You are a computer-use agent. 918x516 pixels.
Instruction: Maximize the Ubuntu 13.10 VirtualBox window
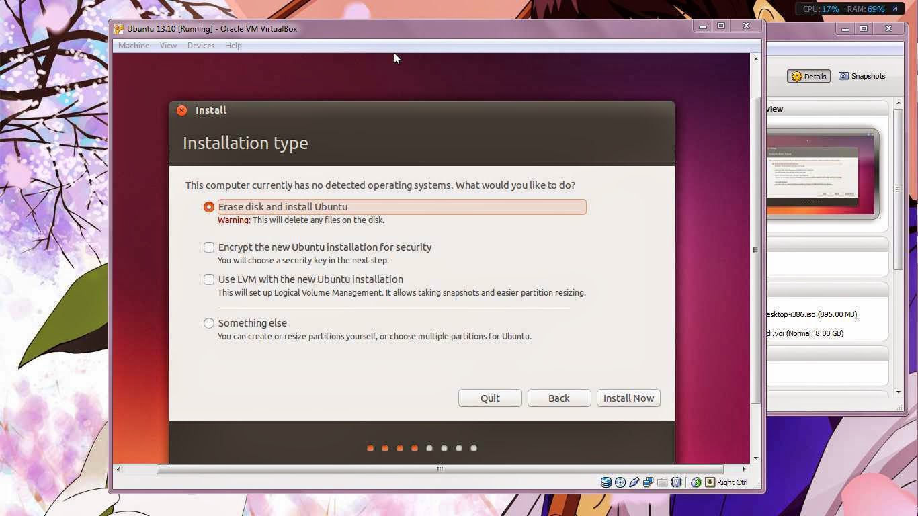(721, 26)
